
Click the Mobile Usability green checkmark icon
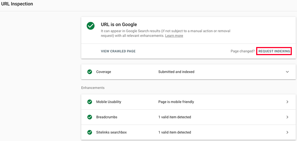click(89, 102)
